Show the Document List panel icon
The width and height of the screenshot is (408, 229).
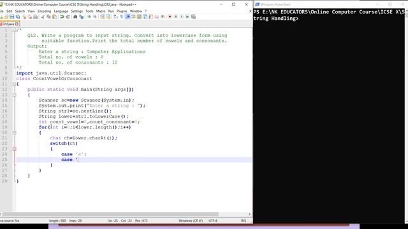tap(145, 17)
